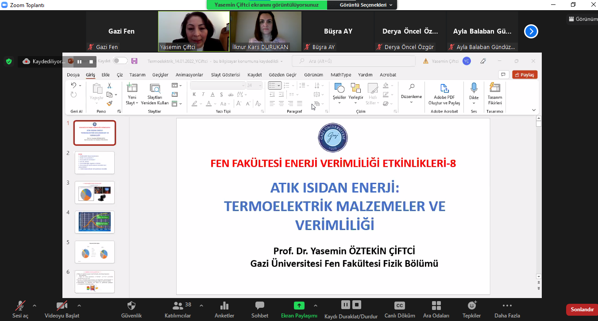Open Tepkiler reactions icon
The width and height of the screenshot is (598, 321).
click(472, 306)
